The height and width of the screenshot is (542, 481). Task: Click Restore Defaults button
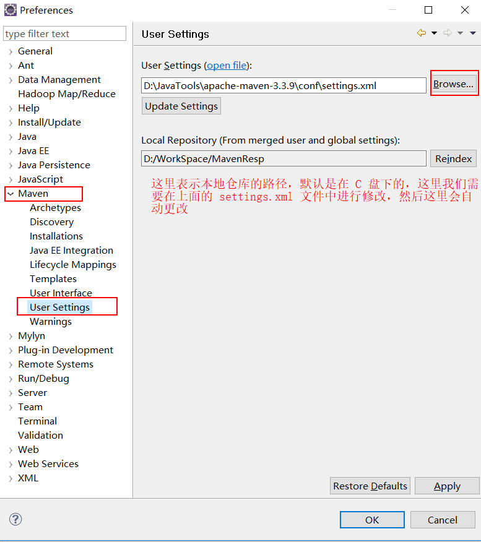click(370, 486)
